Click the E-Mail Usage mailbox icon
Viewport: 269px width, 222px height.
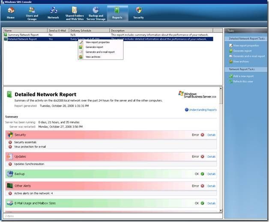click(10, 203)
